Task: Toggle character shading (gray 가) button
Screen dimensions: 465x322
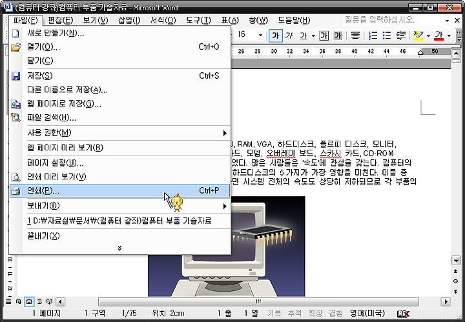Action: pyautogui.click(x=338, y=35)
